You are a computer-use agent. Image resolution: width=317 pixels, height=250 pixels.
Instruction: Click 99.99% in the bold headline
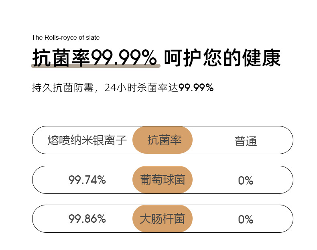click(x=124, y=58)
